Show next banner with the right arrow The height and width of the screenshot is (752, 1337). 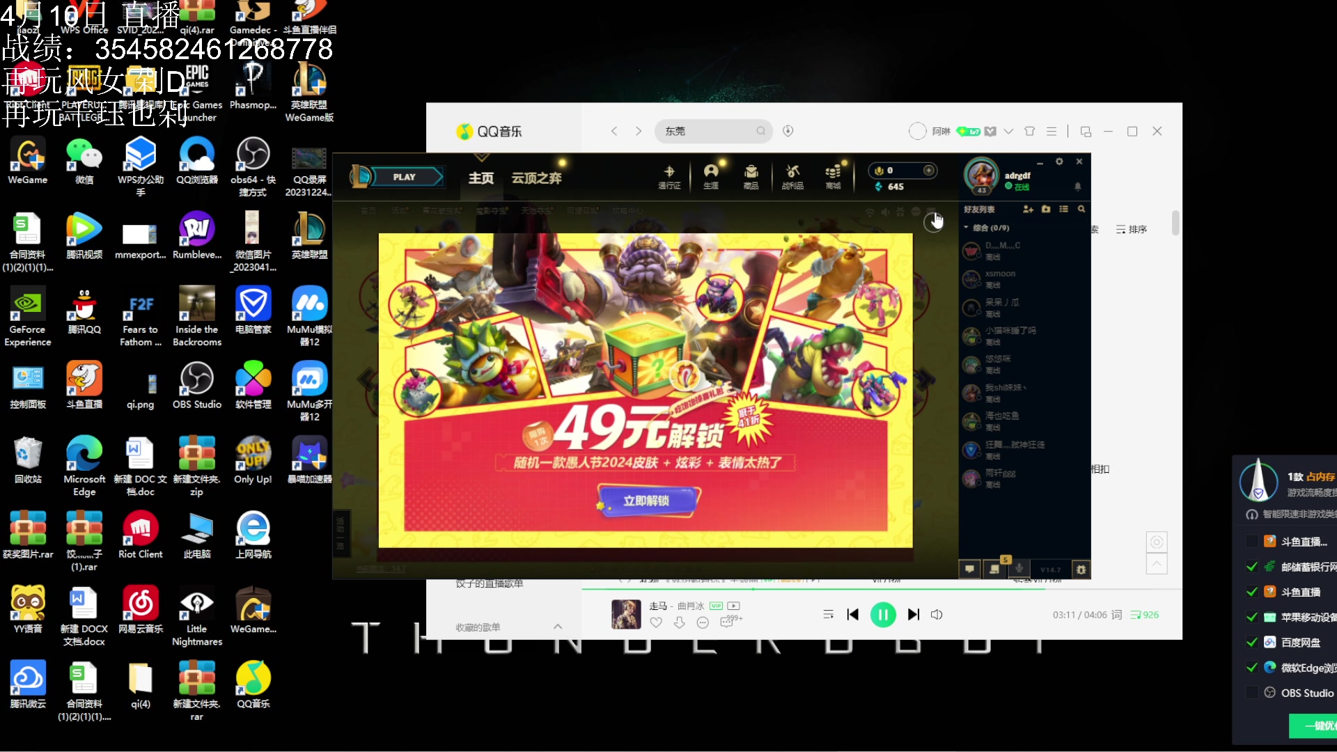925,379
